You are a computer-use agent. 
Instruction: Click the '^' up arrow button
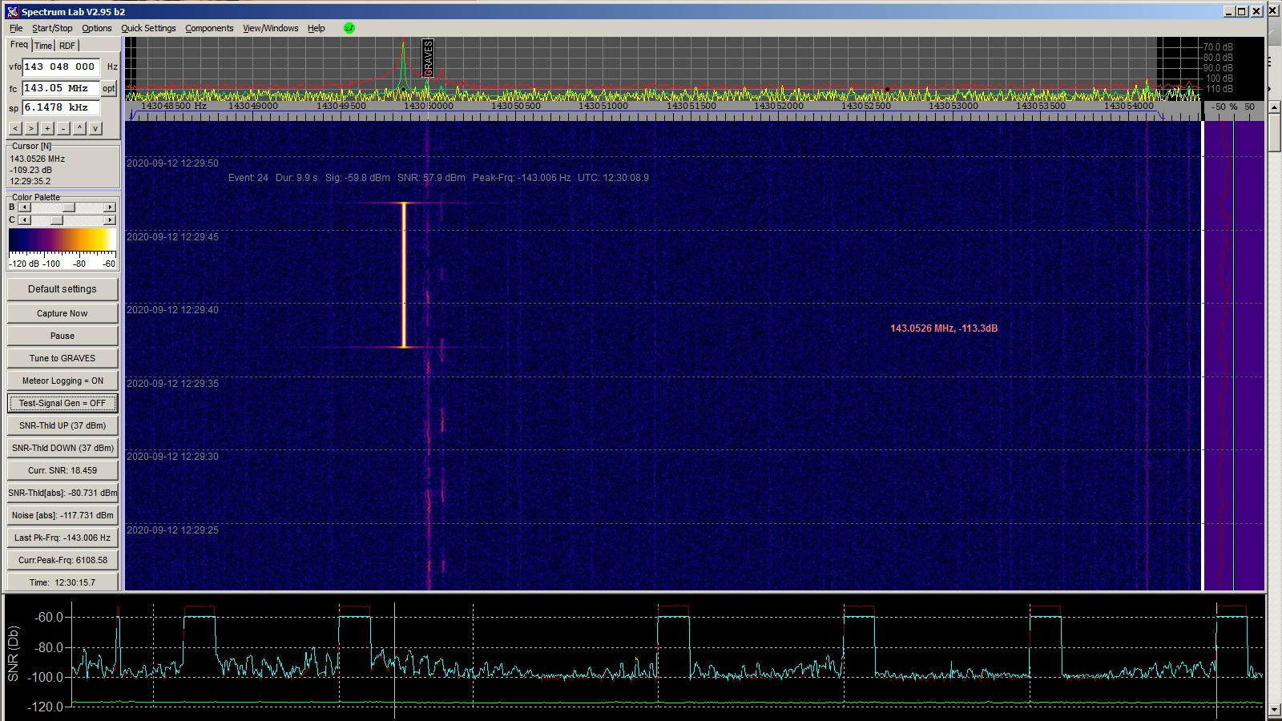(79, 128)
